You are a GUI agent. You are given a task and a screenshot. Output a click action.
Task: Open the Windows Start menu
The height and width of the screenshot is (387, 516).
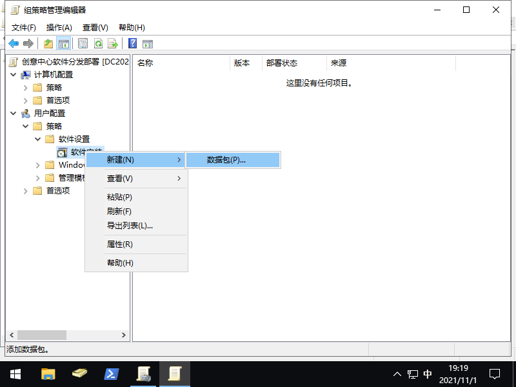(15, 374)
